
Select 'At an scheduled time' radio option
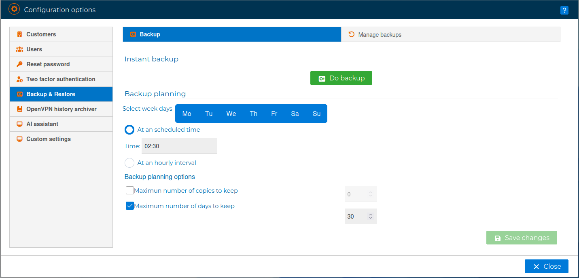pyautogui.click(x=129, y=130)
